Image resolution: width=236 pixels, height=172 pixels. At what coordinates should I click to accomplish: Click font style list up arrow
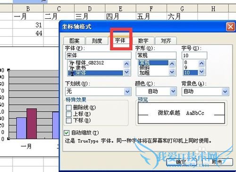coord(172,64)
